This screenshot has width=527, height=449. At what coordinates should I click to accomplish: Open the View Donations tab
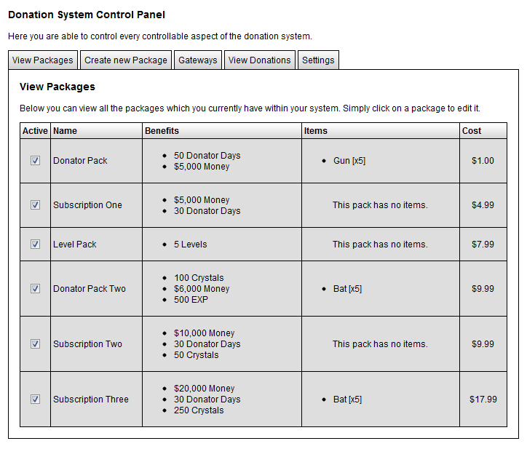[x=260, y=60]
